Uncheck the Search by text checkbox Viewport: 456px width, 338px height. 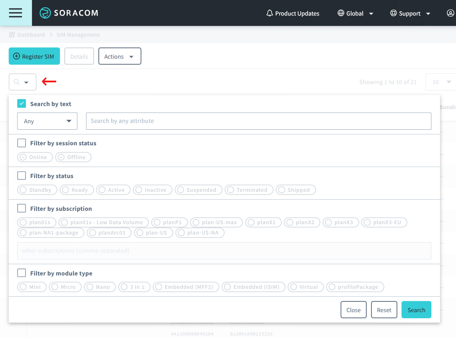22,104
